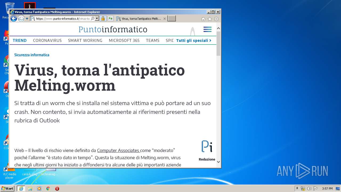Follow the 'Computer Associates' hyperlink
The height and width of the screenshot is (192, 341).
pyautogui.click(x=118, y=150)
